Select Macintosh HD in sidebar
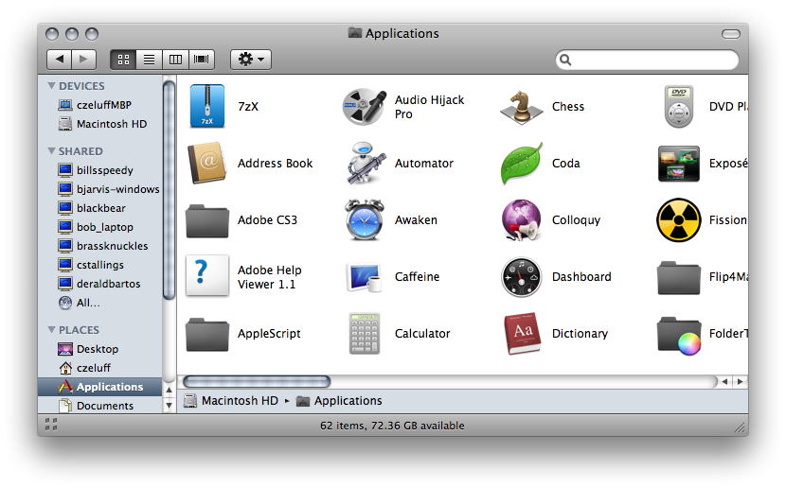 click(x=100, y=124)
